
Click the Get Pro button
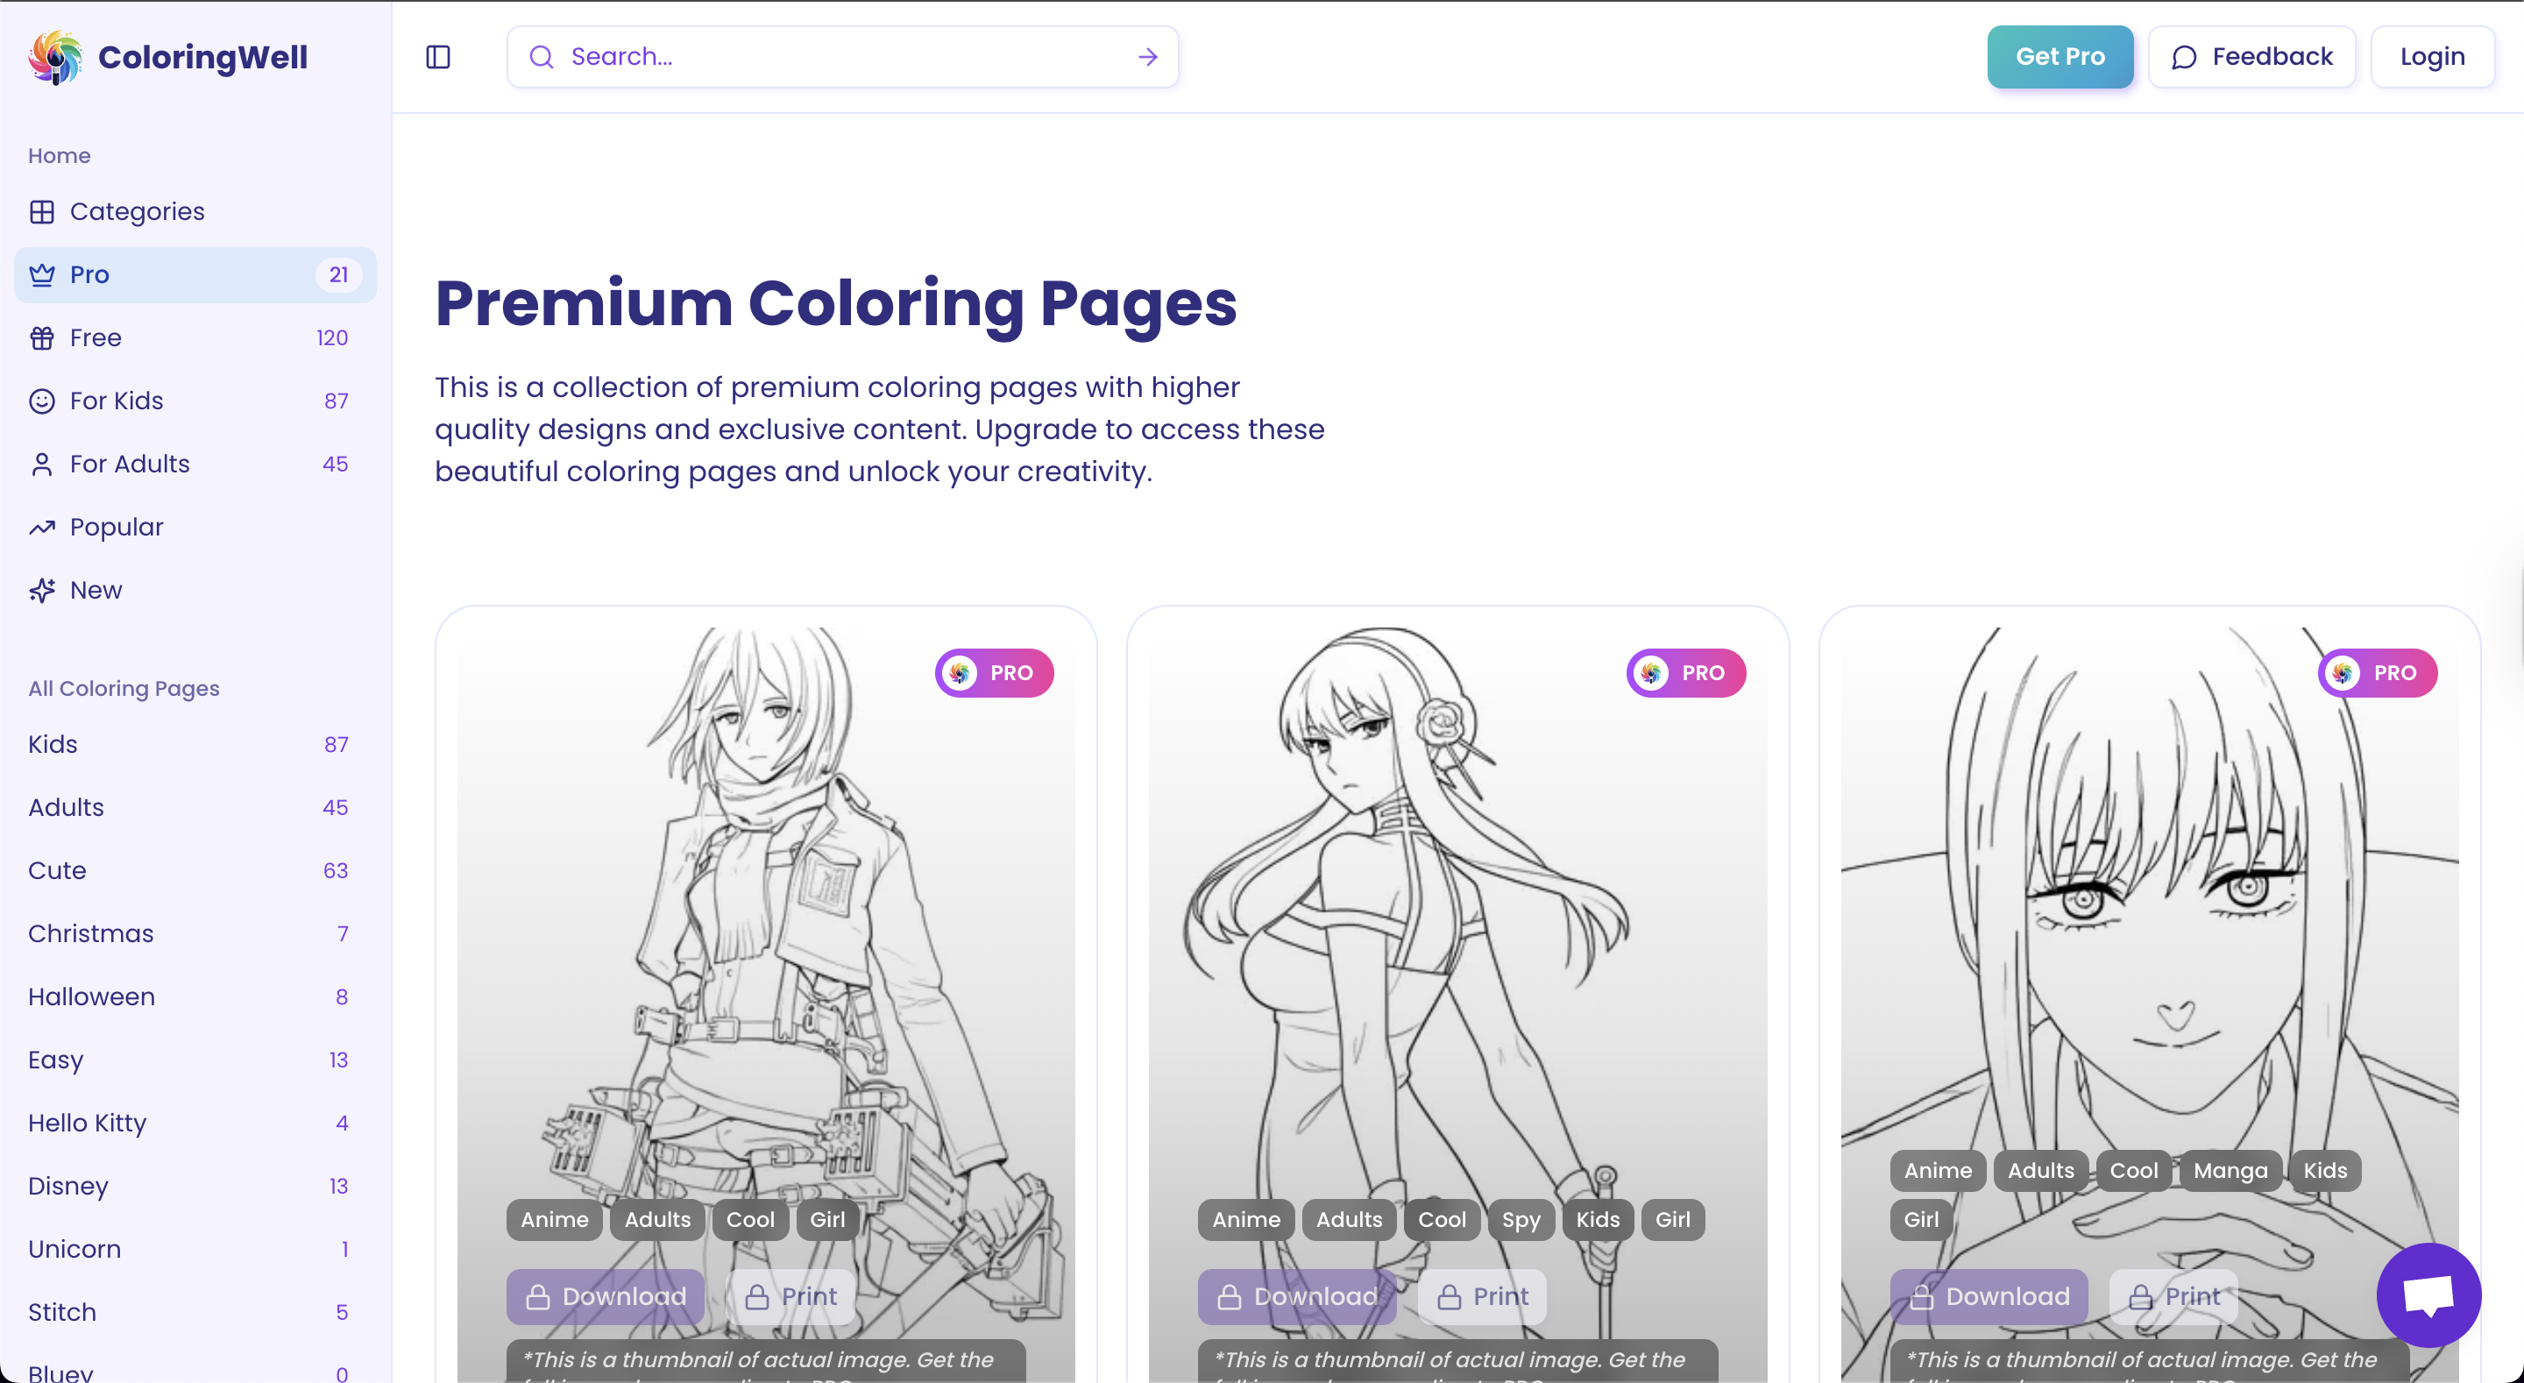[2060, 57]
